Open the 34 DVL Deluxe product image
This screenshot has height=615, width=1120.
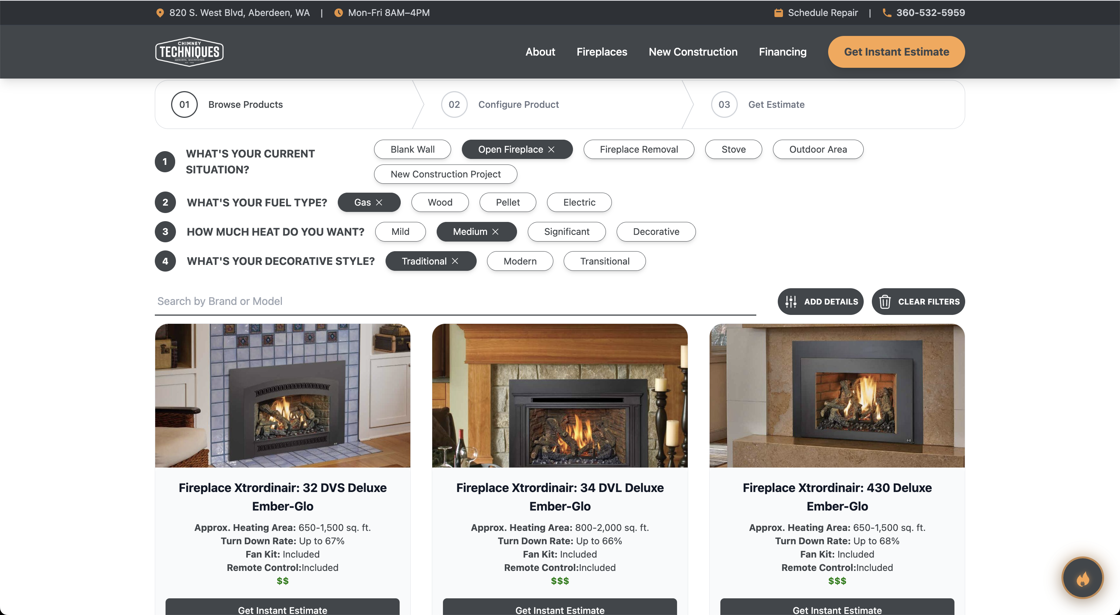(560, 396)
